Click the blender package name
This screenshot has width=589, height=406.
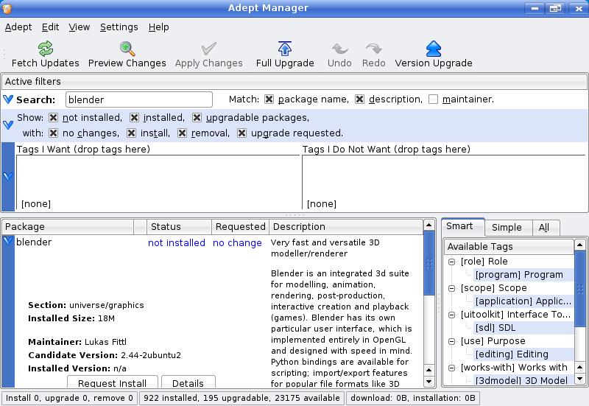[34, 242]
